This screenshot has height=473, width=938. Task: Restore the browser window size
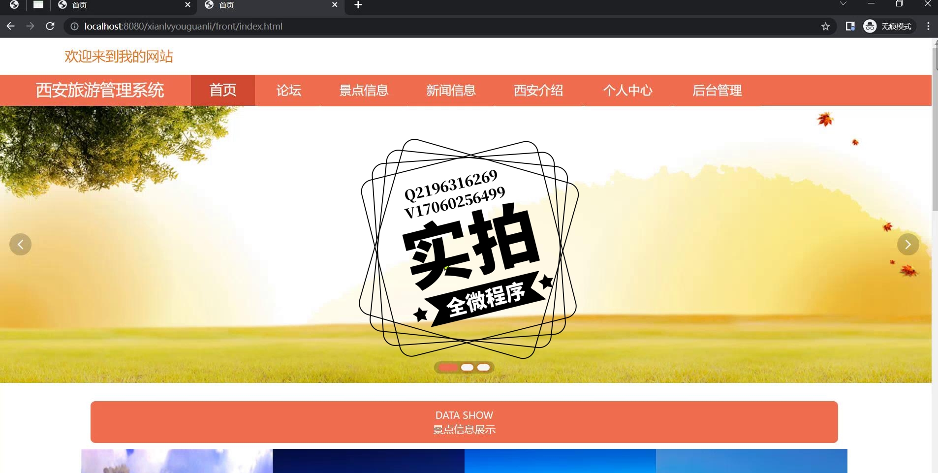click(899, 4)
